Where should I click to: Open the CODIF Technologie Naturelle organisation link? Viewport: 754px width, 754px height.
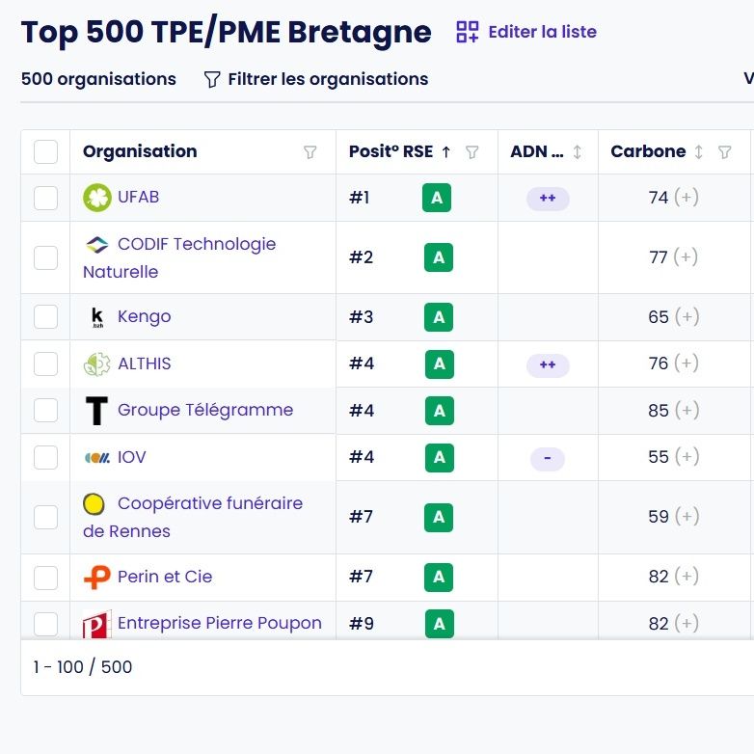(196, 245)
